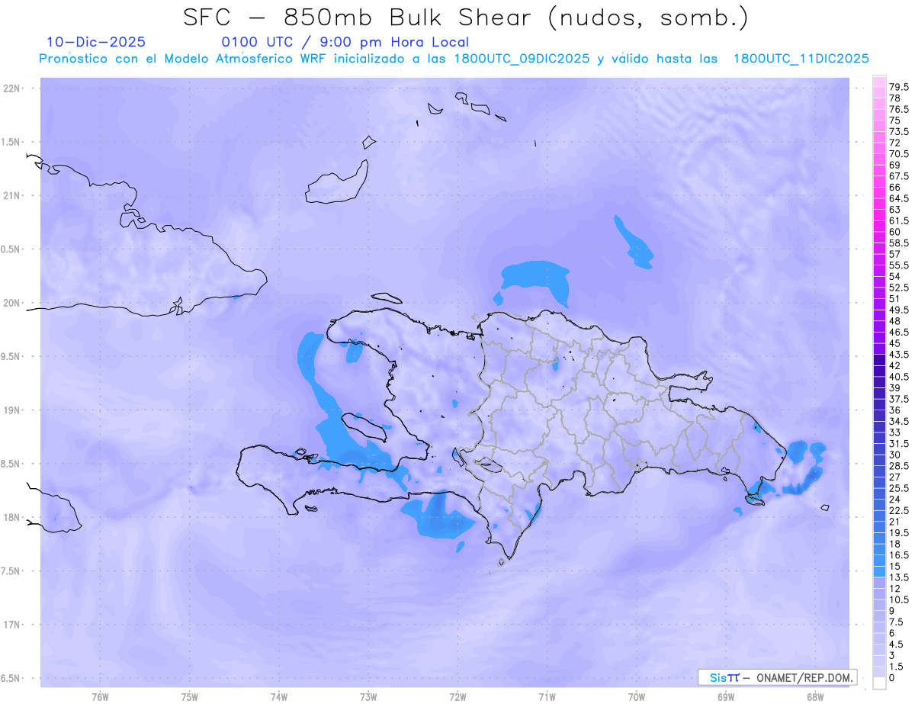Viewport: 915px width, 707px height.
Task: Click the "0.5N" latitude axis label
Action: [x=11, y=249]
